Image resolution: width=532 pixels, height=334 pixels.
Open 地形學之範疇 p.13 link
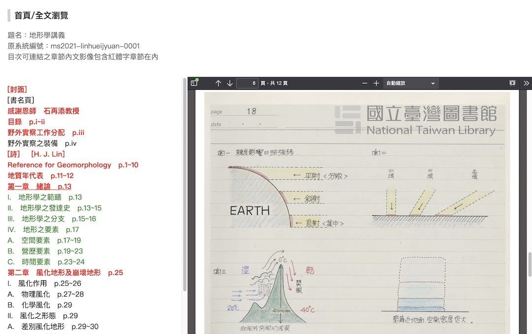44,197
